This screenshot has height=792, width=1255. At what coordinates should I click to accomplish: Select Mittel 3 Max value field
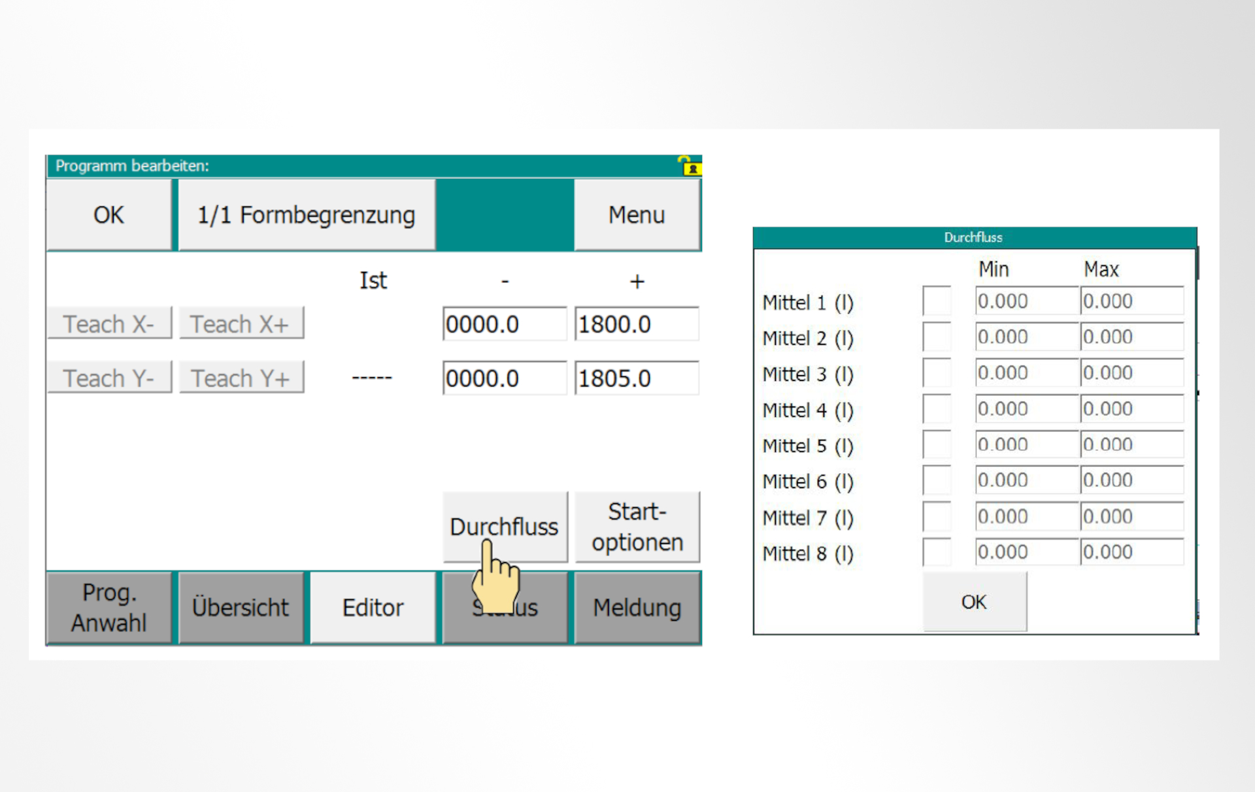click(1132, 373)
